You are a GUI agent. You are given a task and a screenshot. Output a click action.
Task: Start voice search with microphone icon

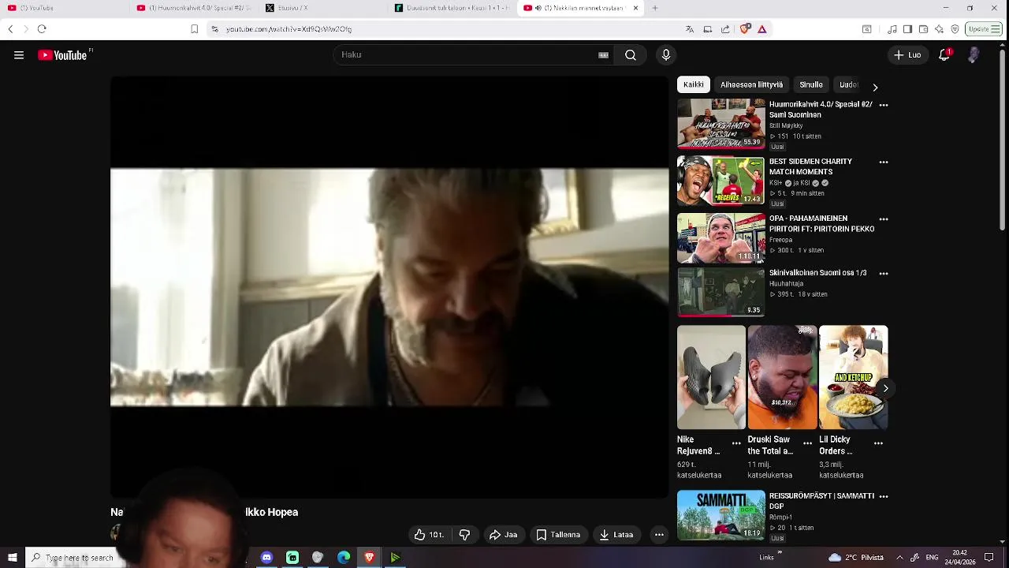(666, 55)
